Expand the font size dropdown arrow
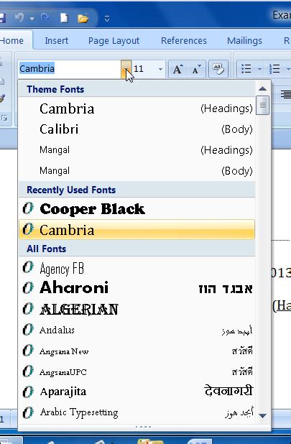 [160, 69]
